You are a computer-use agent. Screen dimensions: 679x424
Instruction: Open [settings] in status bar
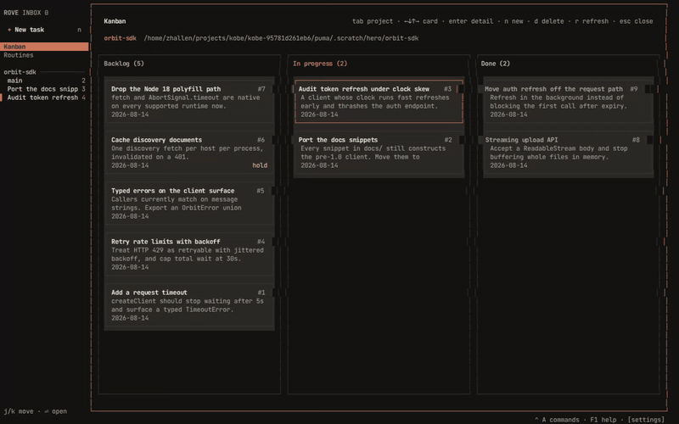[x=646, y=420]
